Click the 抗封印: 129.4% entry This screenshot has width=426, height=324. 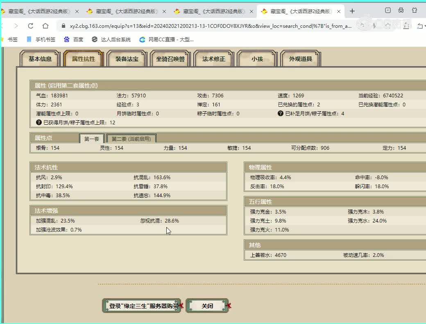click(54, 186)
